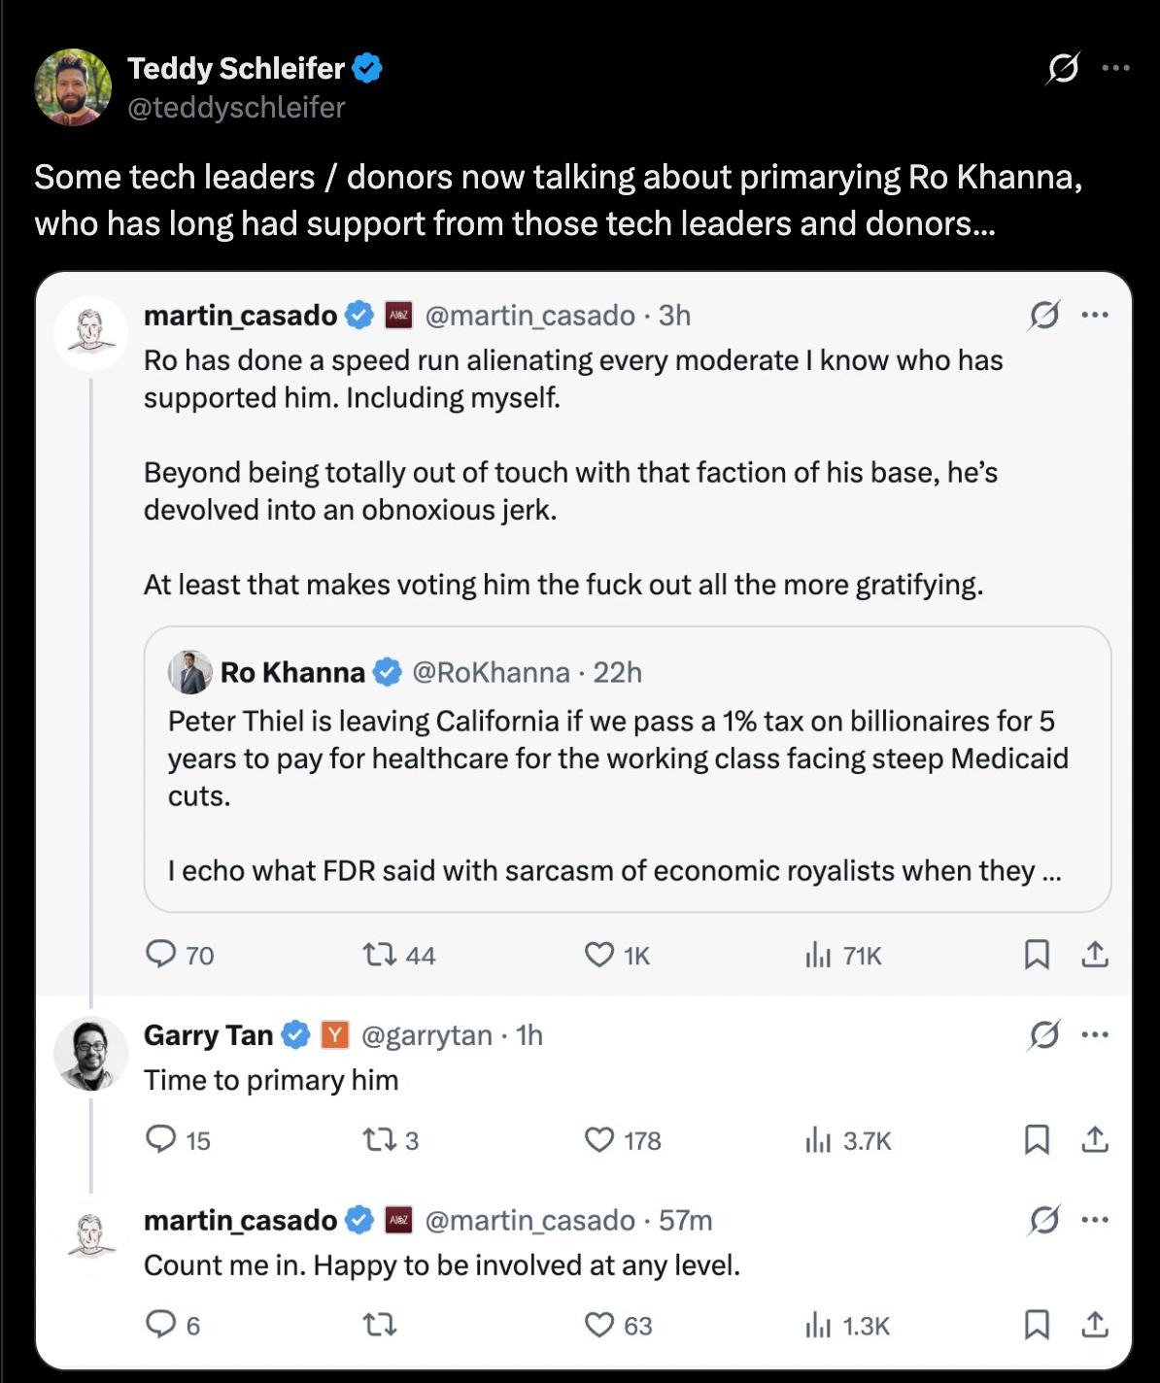Share Garry Tan's reply via the share icon

pos(1097,1141)
